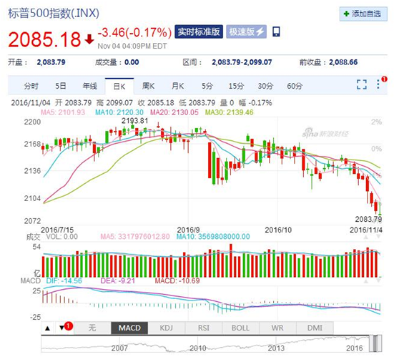The image size is (399, 357).
Task: Click the lightning icon on 极速版
Action: click(x=260, y=31)
